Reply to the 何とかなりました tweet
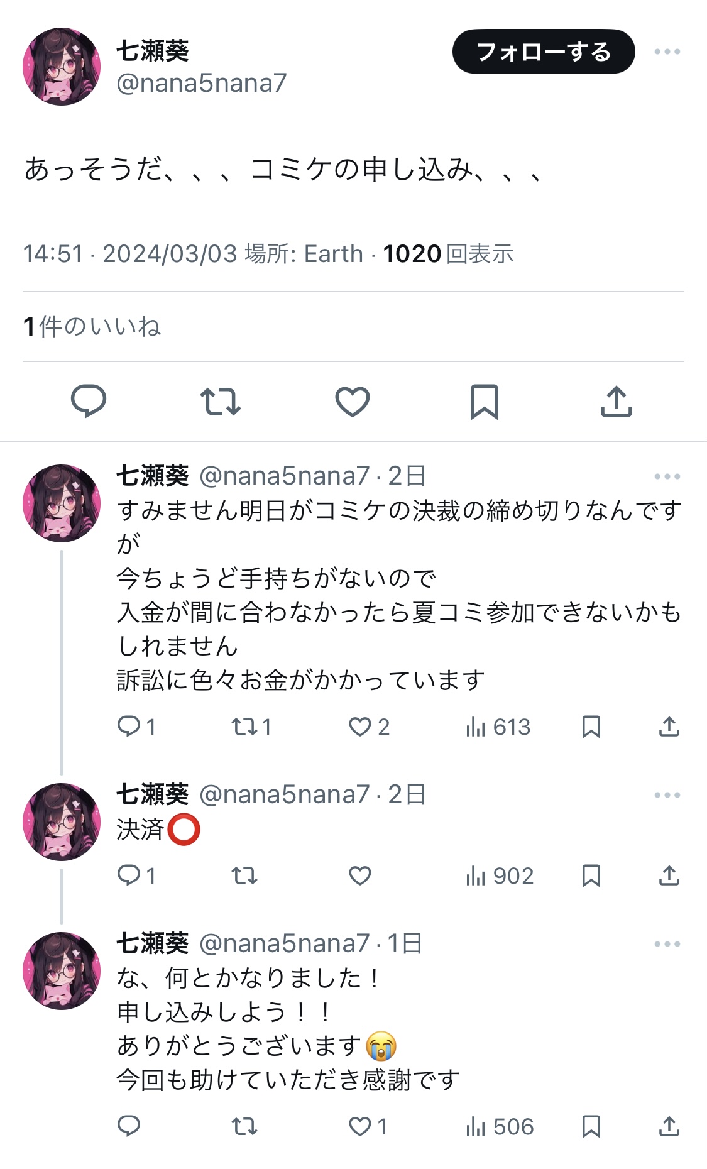The image size is (707, 1169). coord(129,1127)
